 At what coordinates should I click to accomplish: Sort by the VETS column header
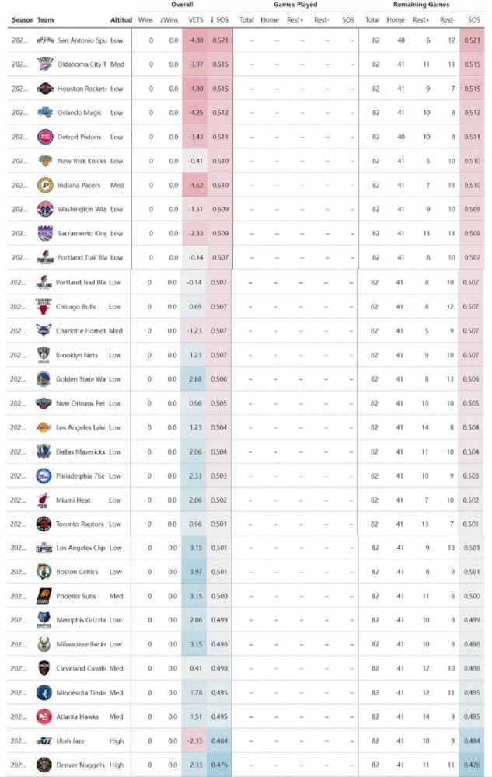coord(196,20)
